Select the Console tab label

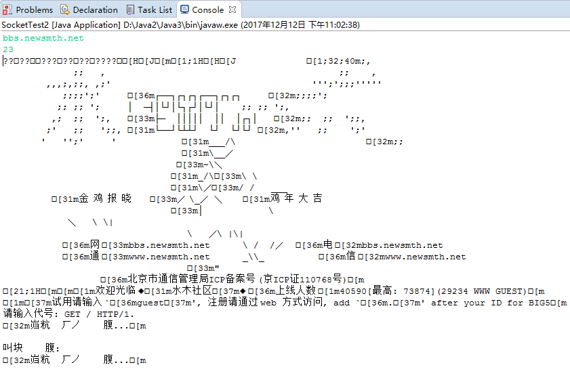point(208,9)
